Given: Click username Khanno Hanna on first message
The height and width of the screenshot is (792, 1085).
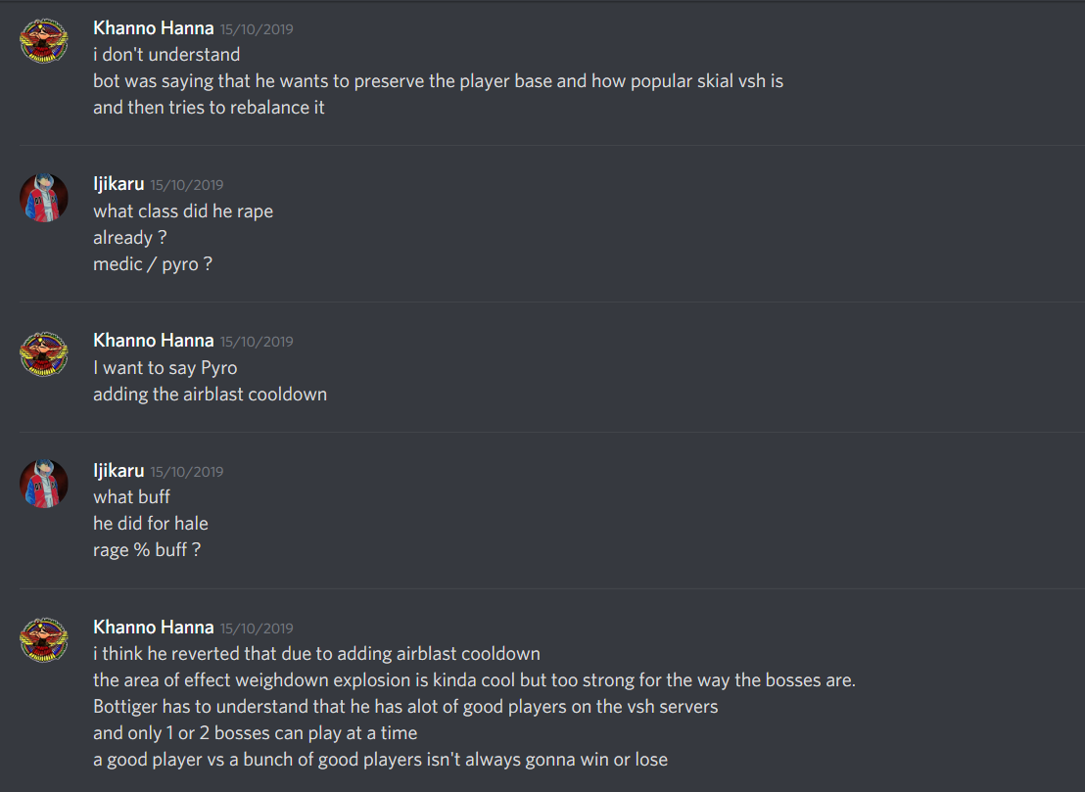Looking at the screenshot, I should coord(154,28).
